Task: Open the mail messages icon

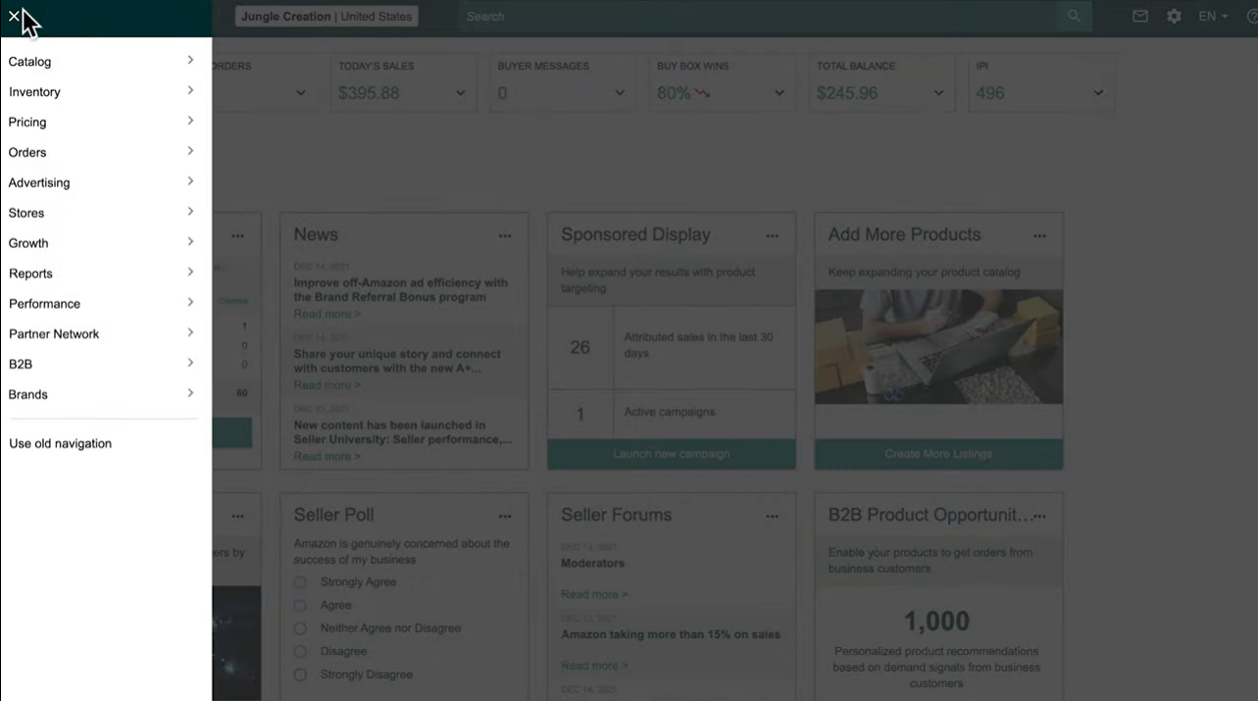Action: (x=1140, y=17)
